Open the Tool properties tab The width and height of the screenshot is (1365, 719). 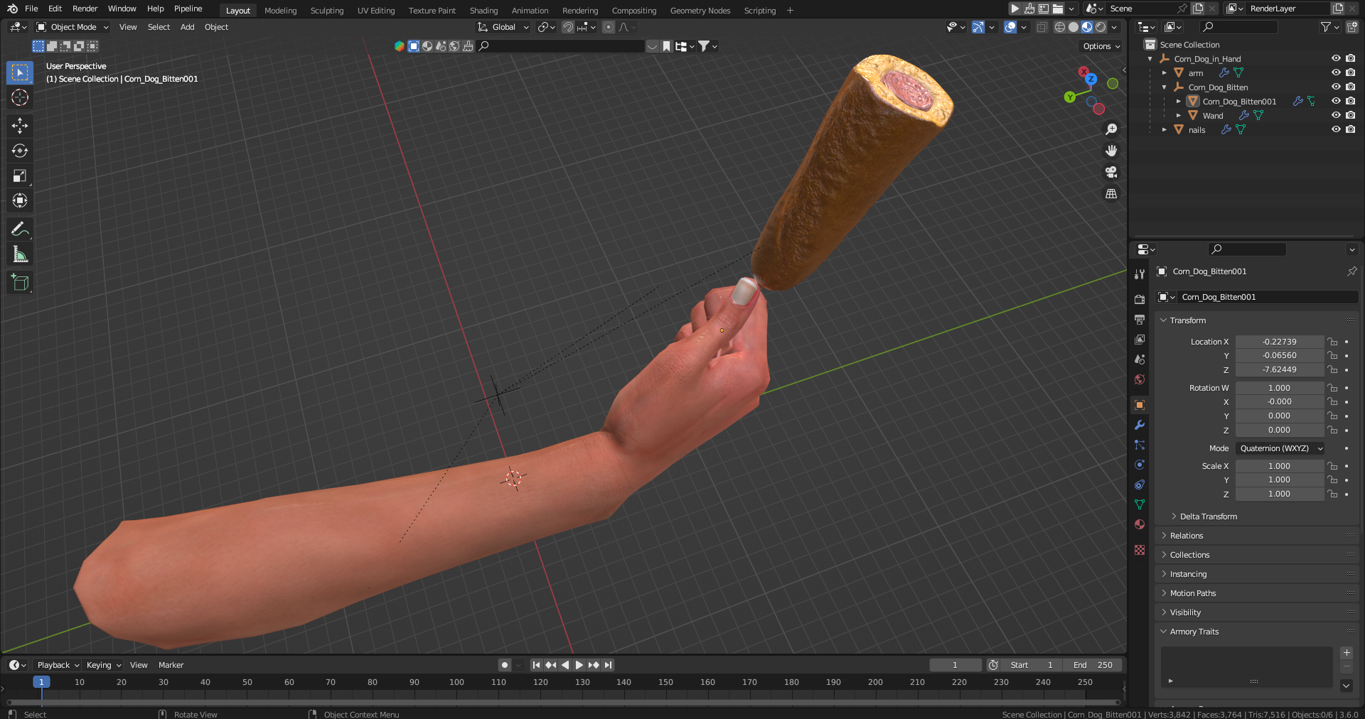click(x=1140, y=274)
